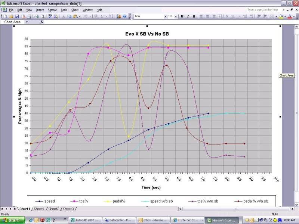Select the Time (sec) axis title
Image resolution: width=299 pixels, height=224 pixels.
pos(151,187)
